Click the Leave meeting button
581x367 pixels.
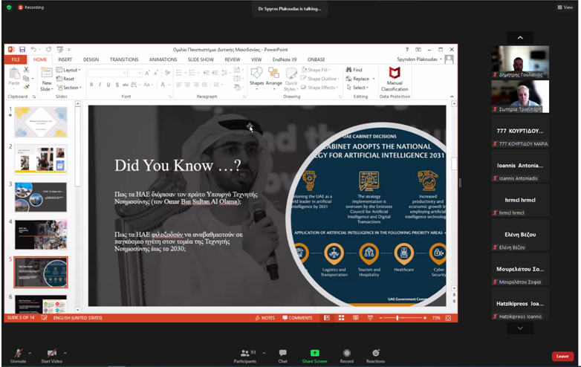point(562,357)
